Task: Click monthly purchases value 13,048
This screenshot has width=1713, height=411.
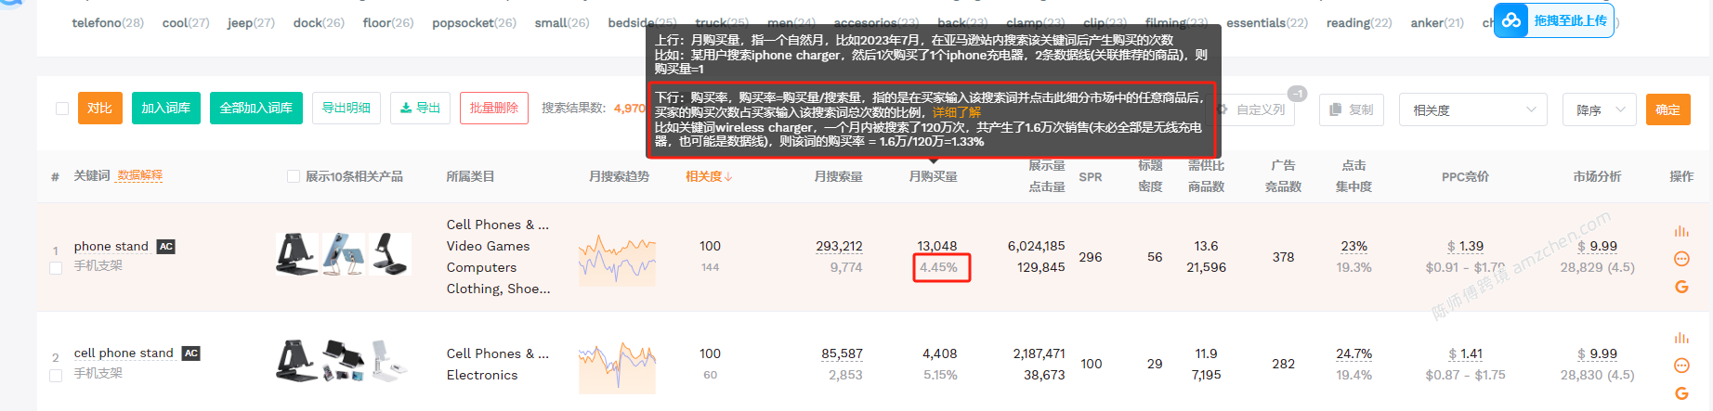Action: click(x=936, y=246)
